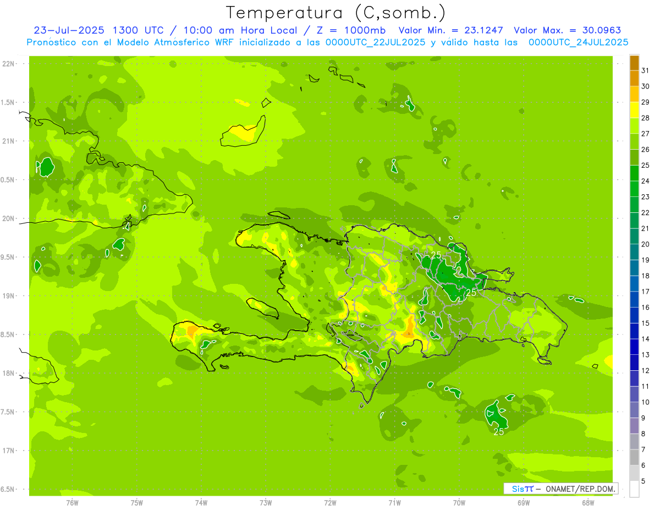Click legend value "31" on color scale
Screen dimensions: 660x510
[646, 70]
